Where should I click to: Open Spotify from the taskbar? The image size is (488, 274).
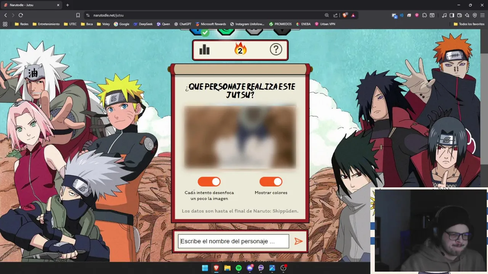click(x=239, y=268)
